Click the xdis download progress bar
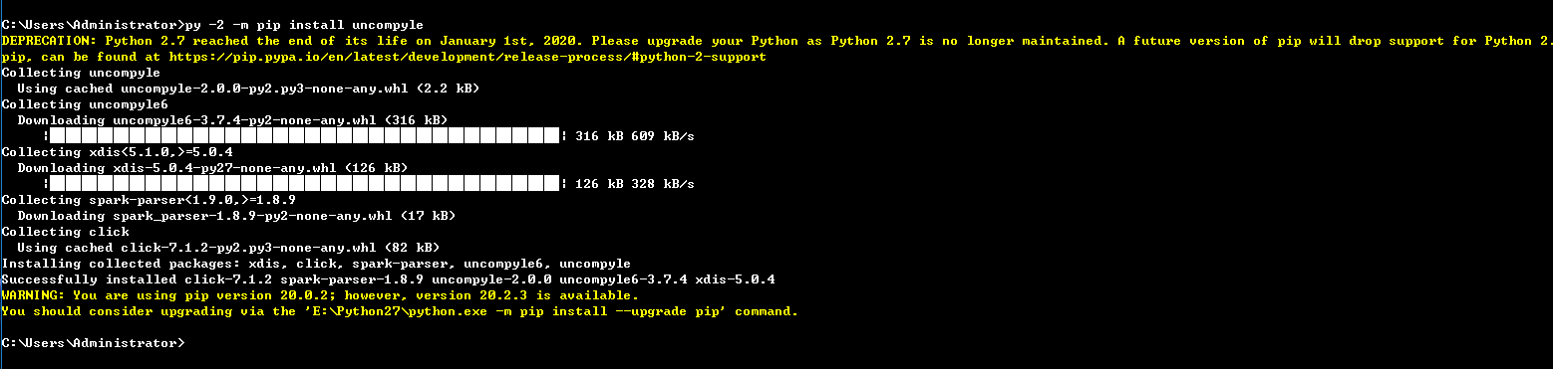 pyautogui.click(x=305, y=184)
